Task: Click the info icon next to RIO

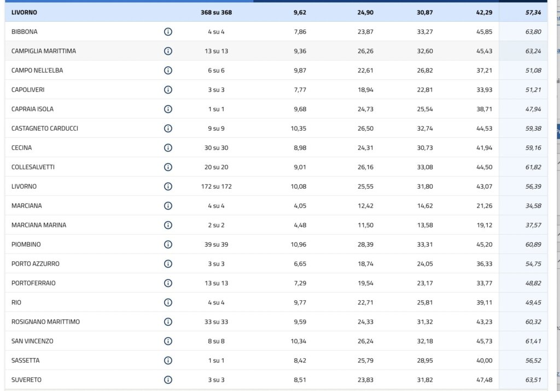Action: click(168, 302)
